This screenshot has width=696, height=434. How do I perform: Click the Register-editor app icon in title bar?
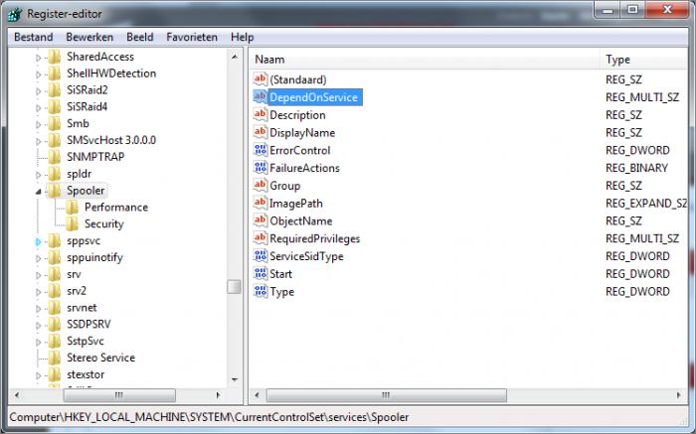(15, 15)
